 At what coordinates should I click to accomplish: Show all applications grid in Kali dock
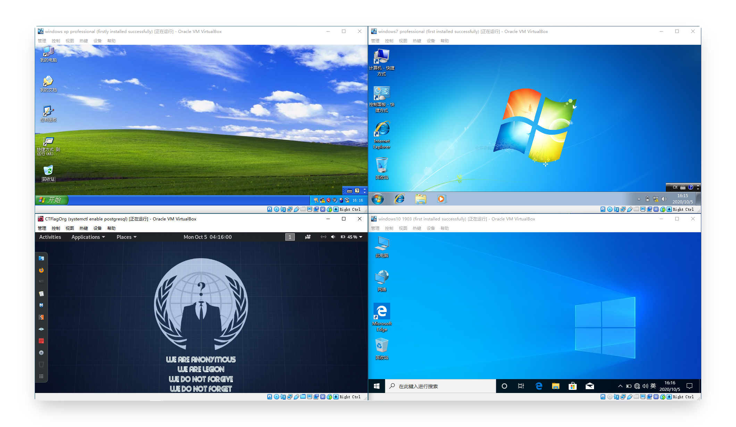(41, 376)
